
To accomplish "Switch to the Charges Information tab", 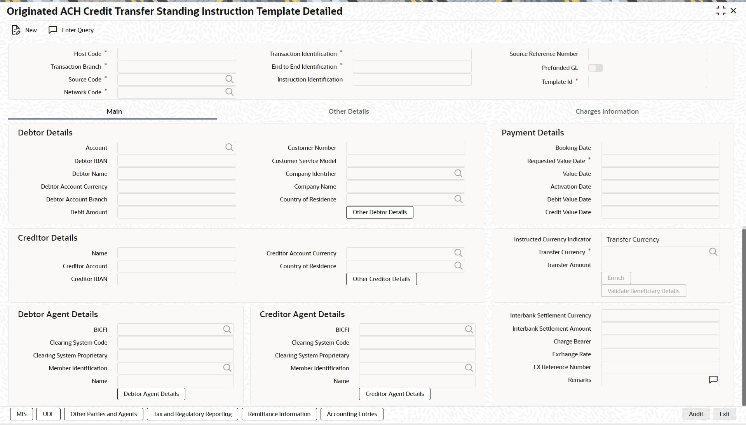I will 607,111.
